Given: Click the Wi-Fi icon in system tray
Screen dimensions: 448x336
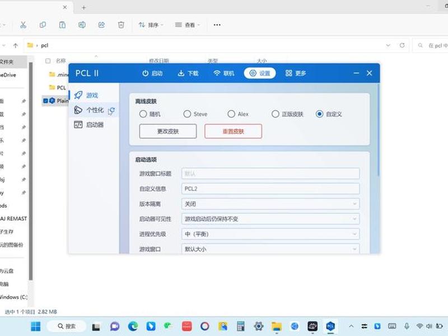Looking at the screenshot, I should click(x=419, y=326).
